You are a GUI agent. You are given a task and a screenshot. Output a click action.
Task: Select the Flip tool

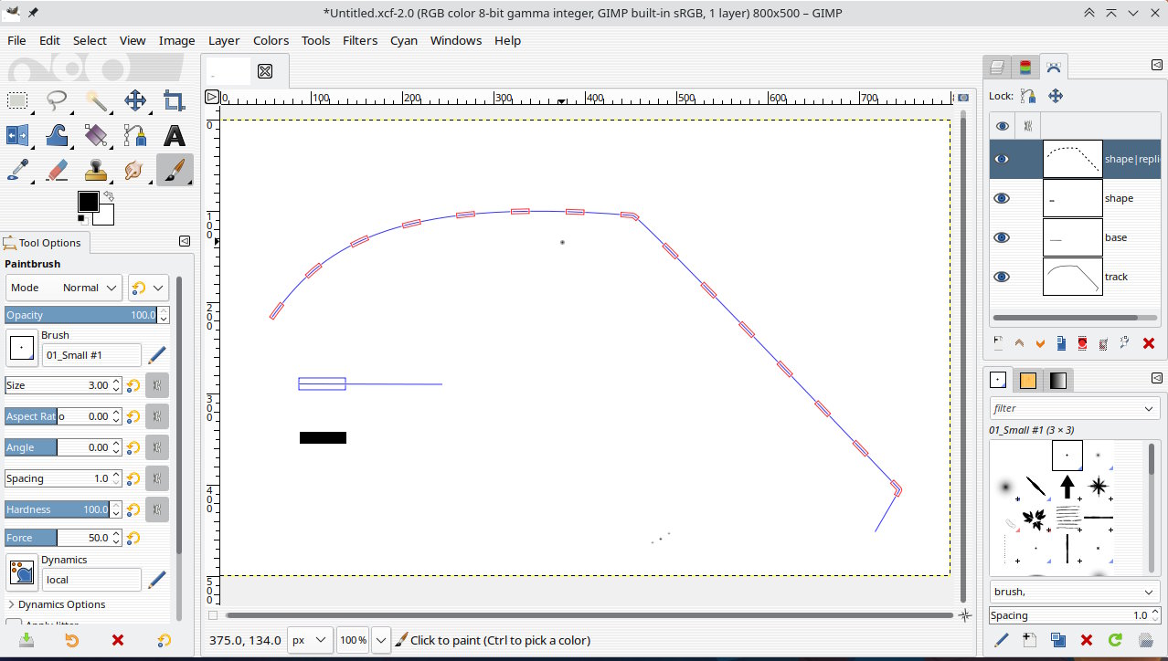[x=17, y=136]
